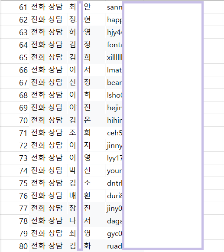Select the email cell starting with sann
Screen dimensions: 224x252
(114, 7)
